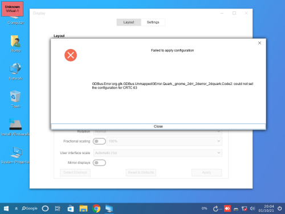Screen dimensions: 285x214
Task: Close the Display window
Action: [246, 13]
